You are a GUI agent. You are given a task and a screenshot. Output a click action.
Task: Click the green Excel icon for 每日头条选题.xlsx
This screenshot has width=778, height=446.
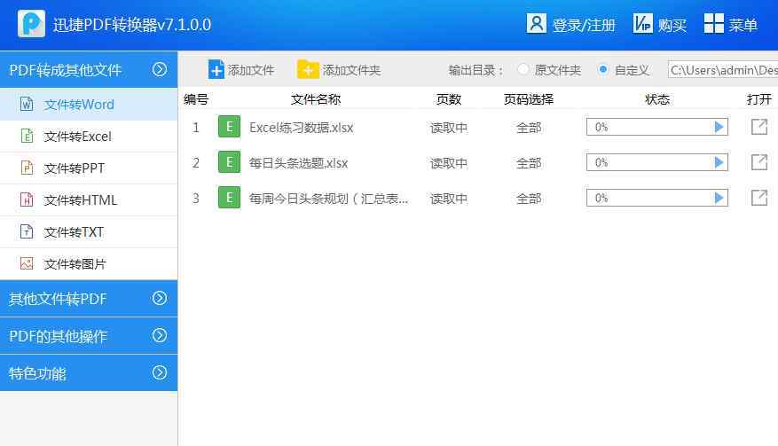229,162
